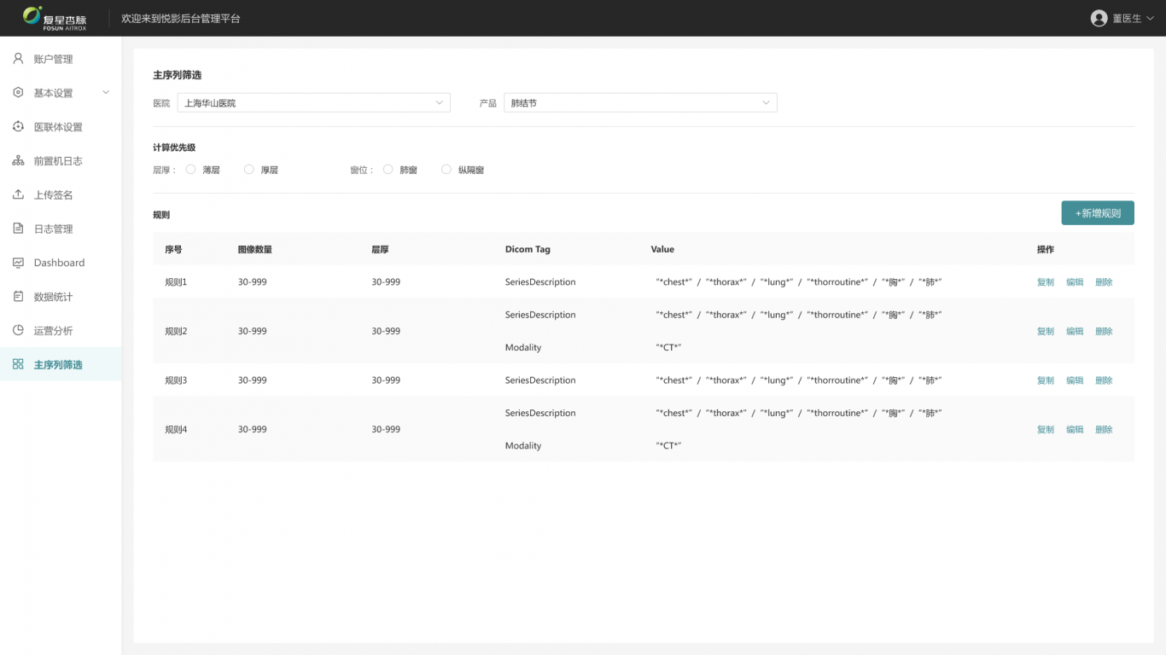This screenshot has width=1166, height=655.
Task: Click Modality tag in 规则4 row
Action: click(523, 446)
